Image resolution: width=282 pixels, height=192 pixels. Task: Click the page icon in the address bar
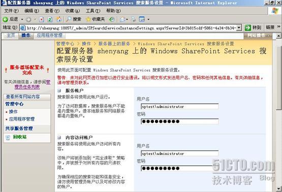pyautogui.click(x=23, y=28)
